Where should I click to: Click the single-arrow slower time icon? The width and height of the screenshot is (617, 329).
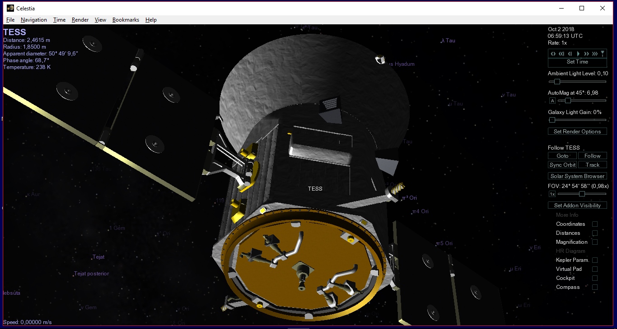[x=570, y=54]
